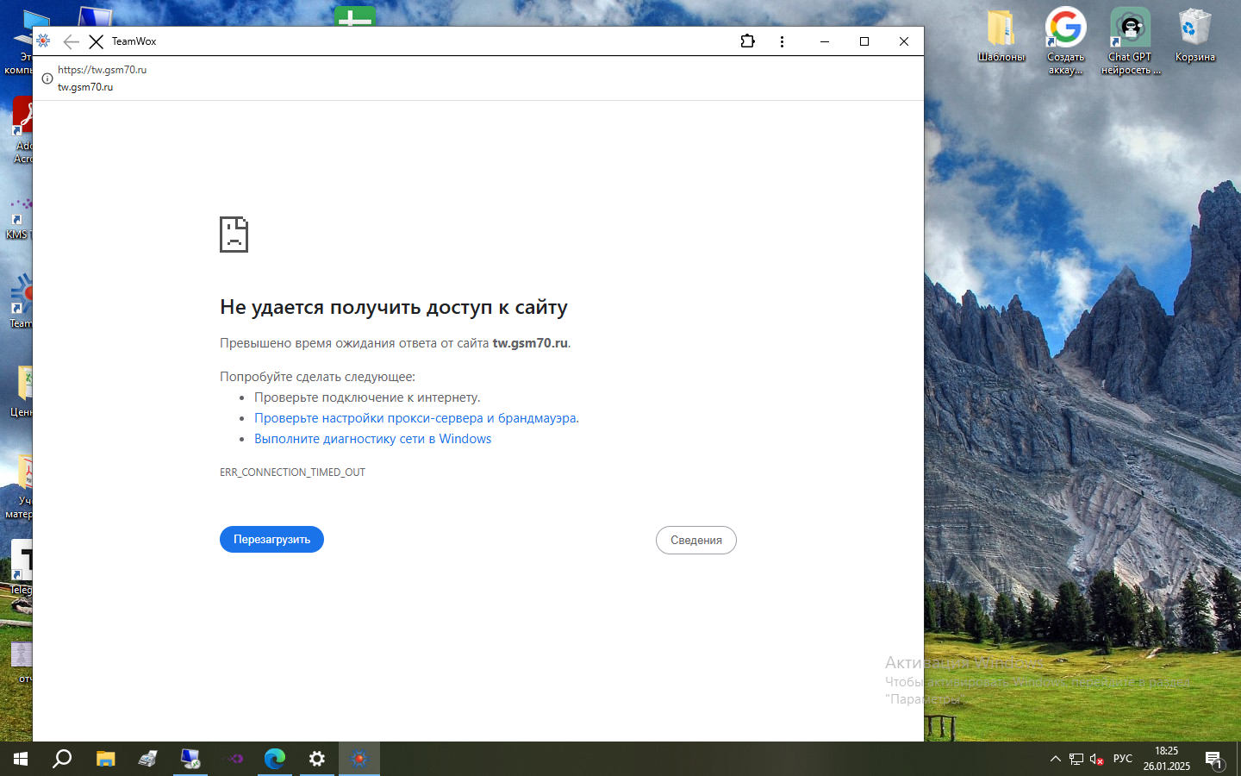Switch РУС input language indicator
The height and width of the screenshot is (776, 1241).
1122,759
